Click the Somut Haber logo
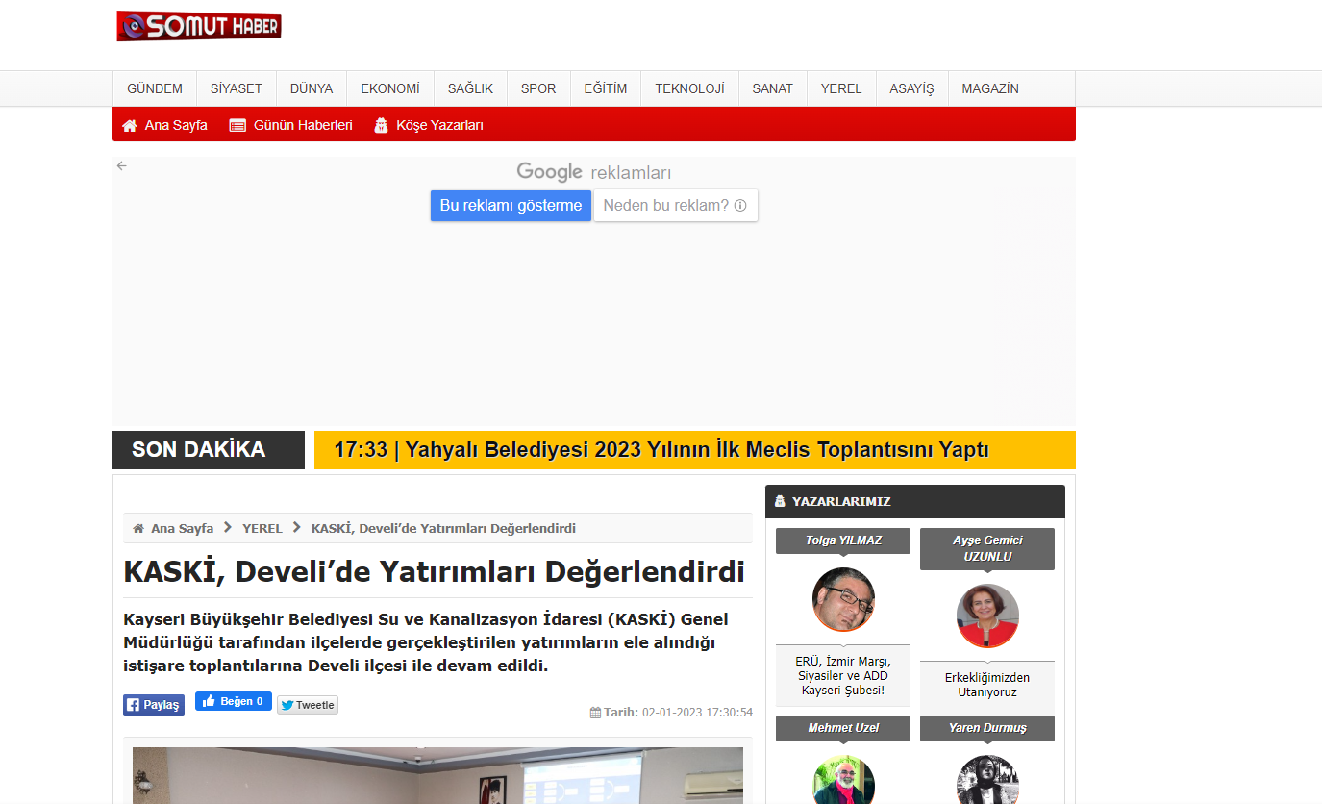 (x=199, y=26)
